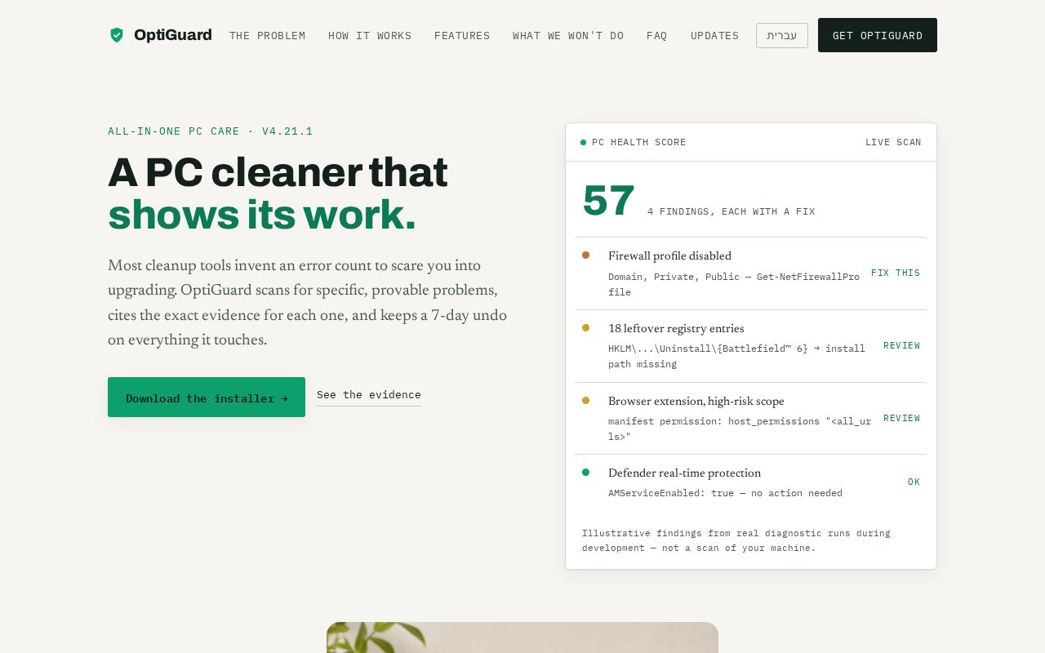Follow the See the evidence link
Viewport: 1045px width, 653px height.
(x=369, y=395)
